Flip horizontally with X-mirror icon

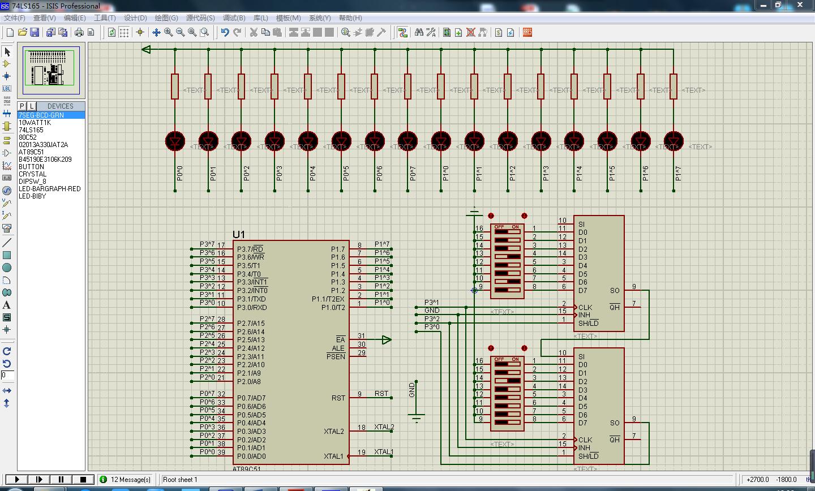pos(7,390)
